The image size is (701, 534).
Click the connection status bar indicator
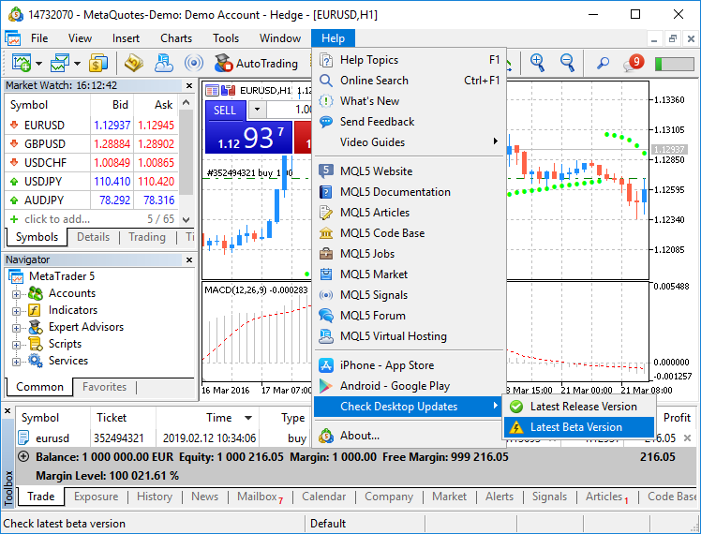(674, 64)
